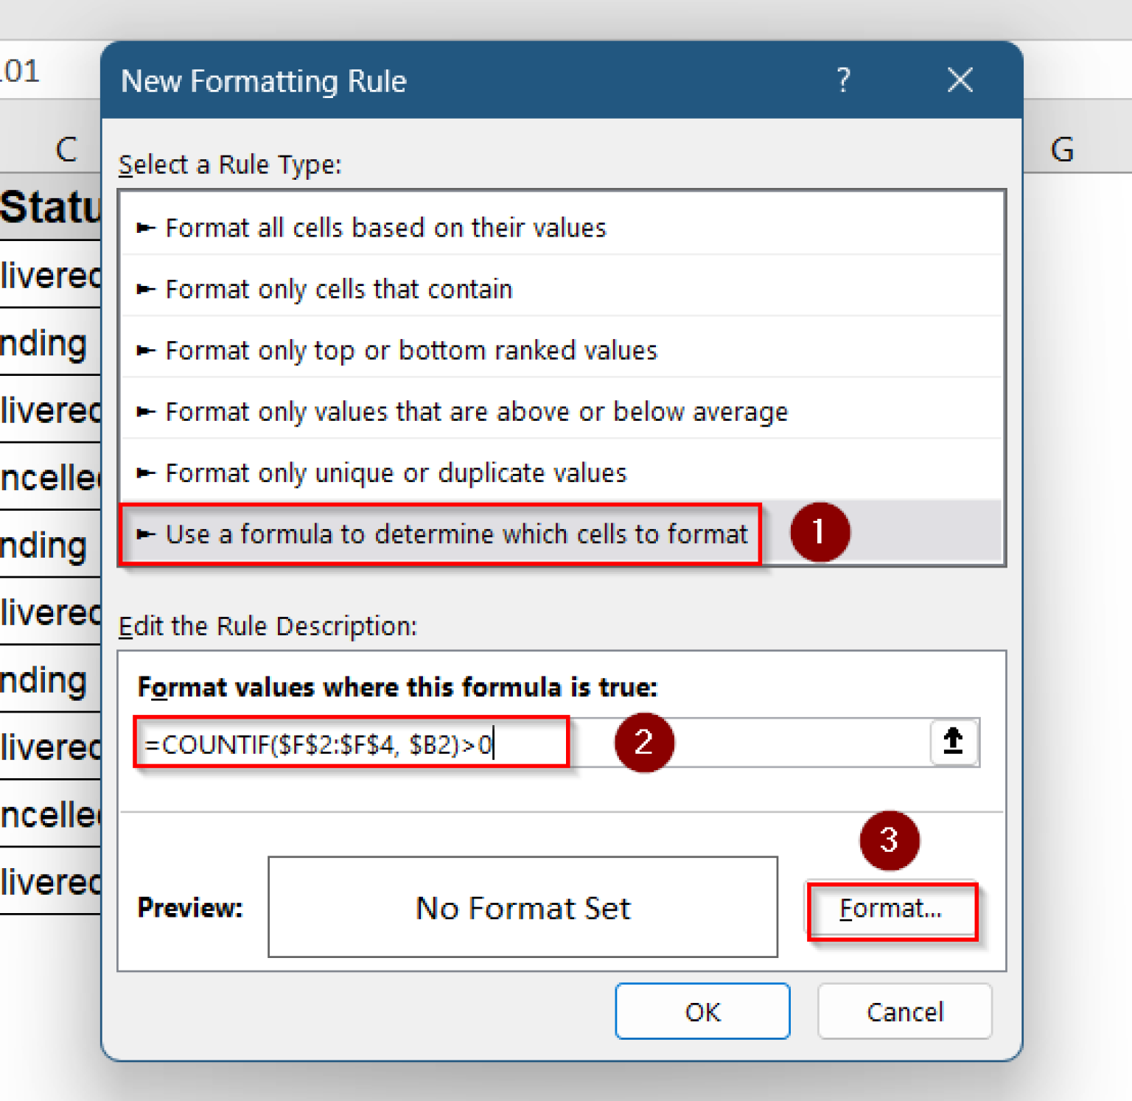Open Help via the question mark icon

tap(843, 80)
